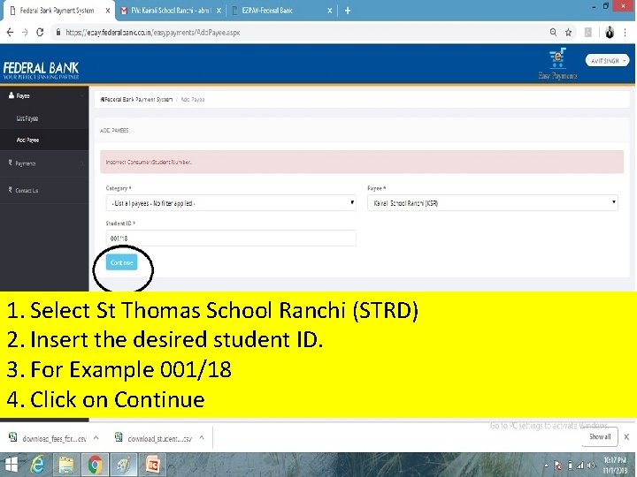Open Contact Us in sidebar
Image resolution: width=637 pixels, height=477 pixels.
(44, 190)
